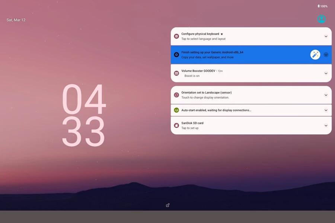This screenshot has width=335, height=223.
Task: Tap the unlock padlock icon at bottom
Action: coord(168,205)
